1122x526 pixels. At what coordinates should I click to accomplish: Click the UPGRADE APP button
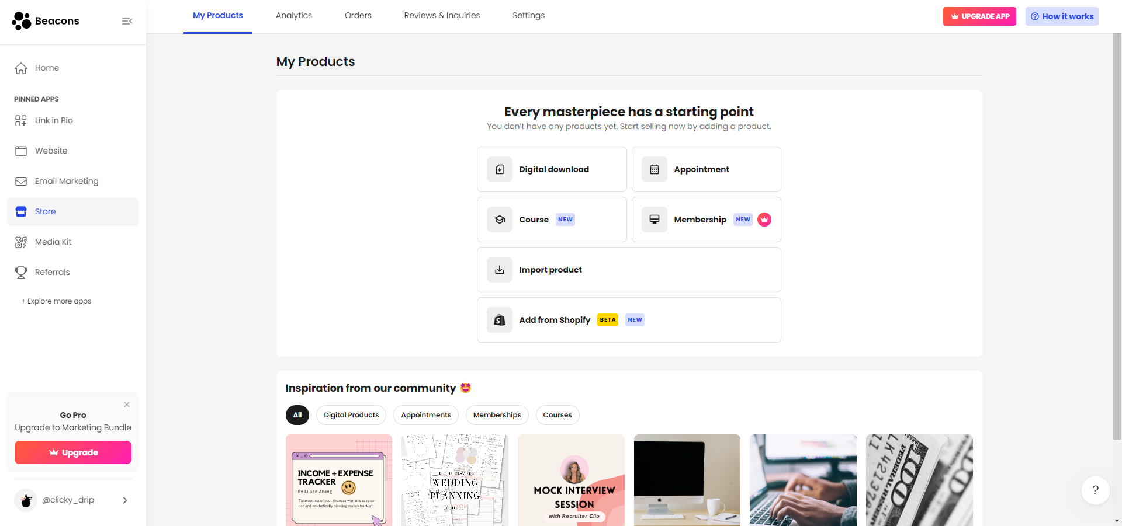pos(979,16)
